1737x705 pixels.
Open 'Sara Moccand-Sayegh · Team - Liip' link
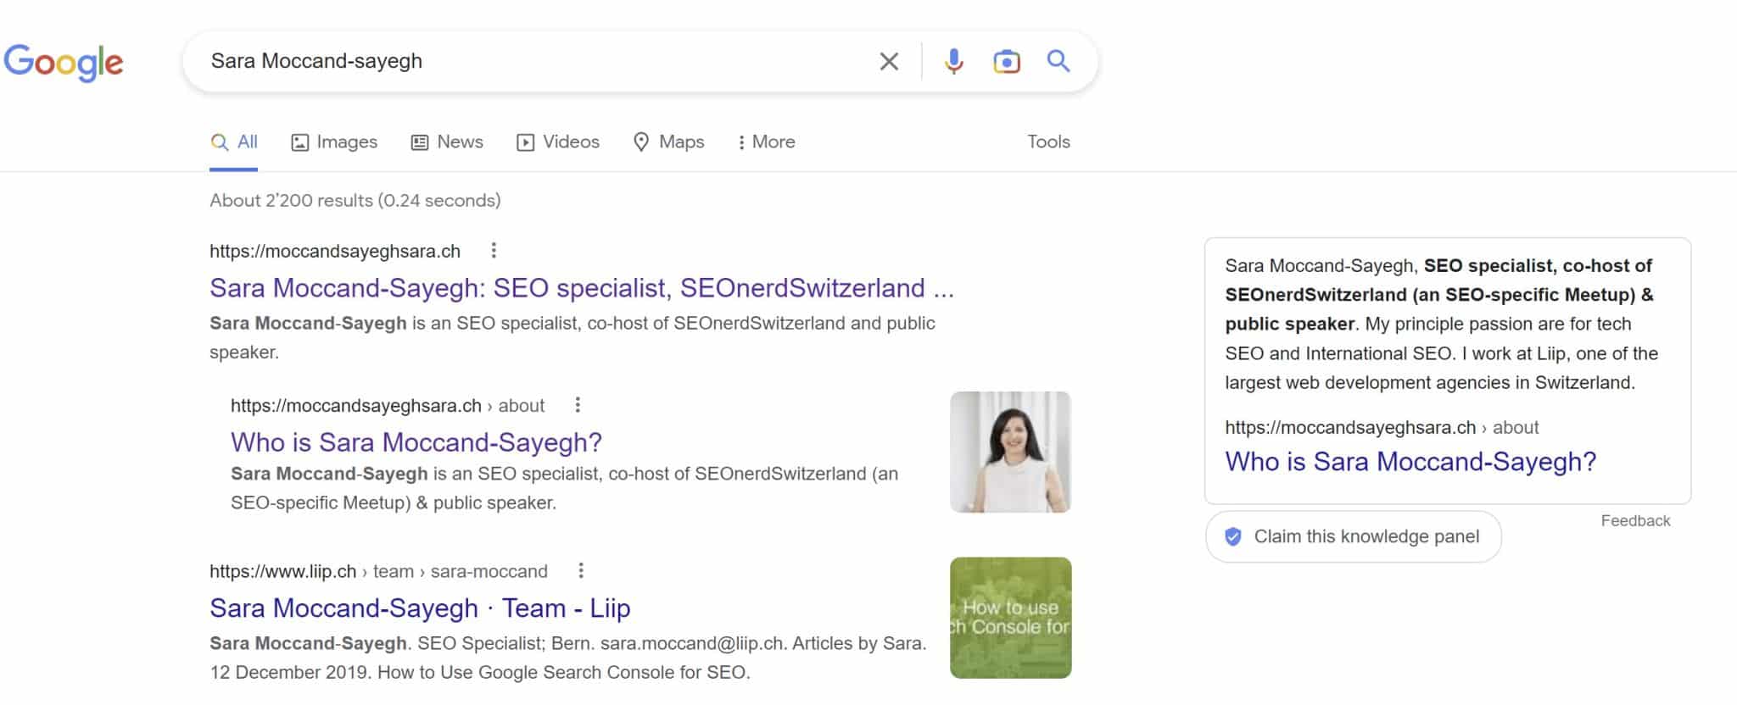[420, 608]
